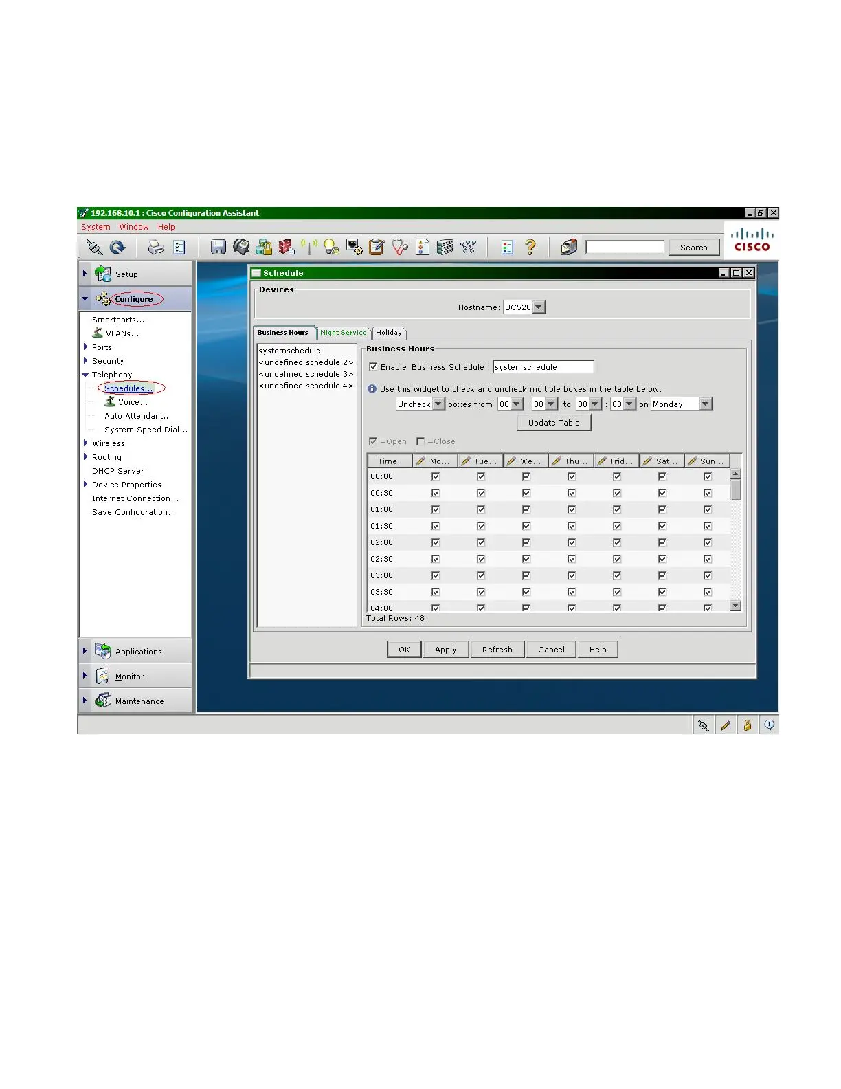
Task: Click the Apply button
Action: click(446, 650)
